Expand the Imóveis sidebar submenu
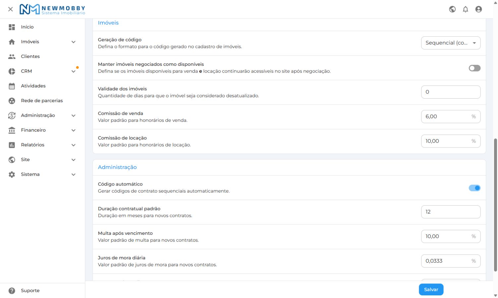The width and height of the screenshot is (498, 298). click(x=74, y=42)
